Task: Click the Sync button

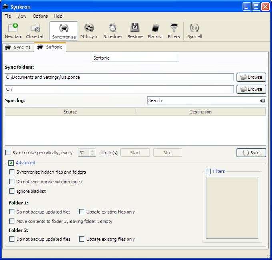Action: (251, 153)
